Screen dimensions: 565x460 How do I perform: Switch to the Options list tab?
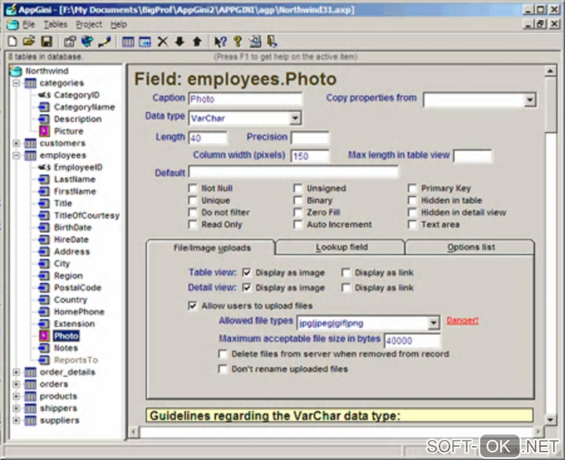471,247
